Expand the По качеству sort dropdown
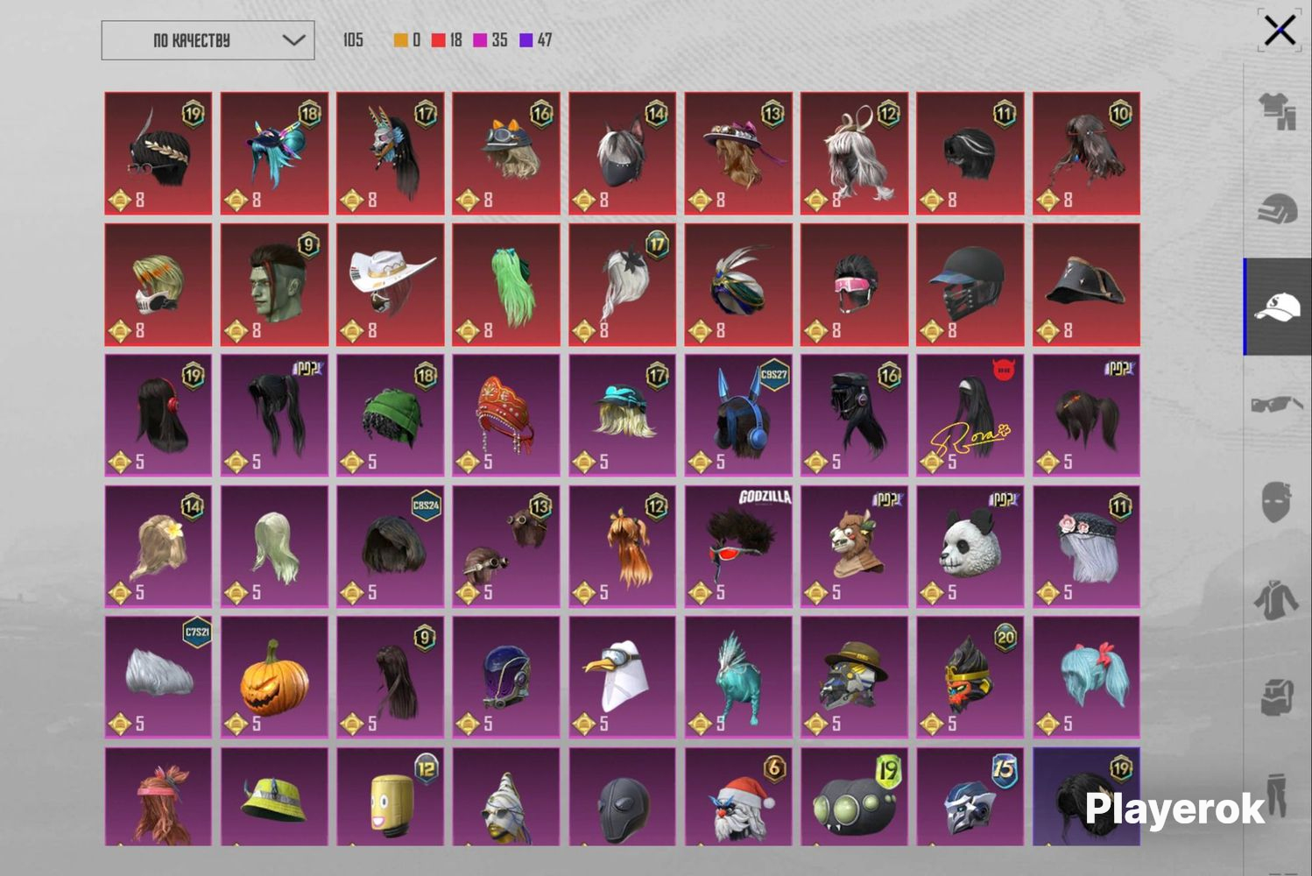The image size is (1312, 876). [208, 40]
